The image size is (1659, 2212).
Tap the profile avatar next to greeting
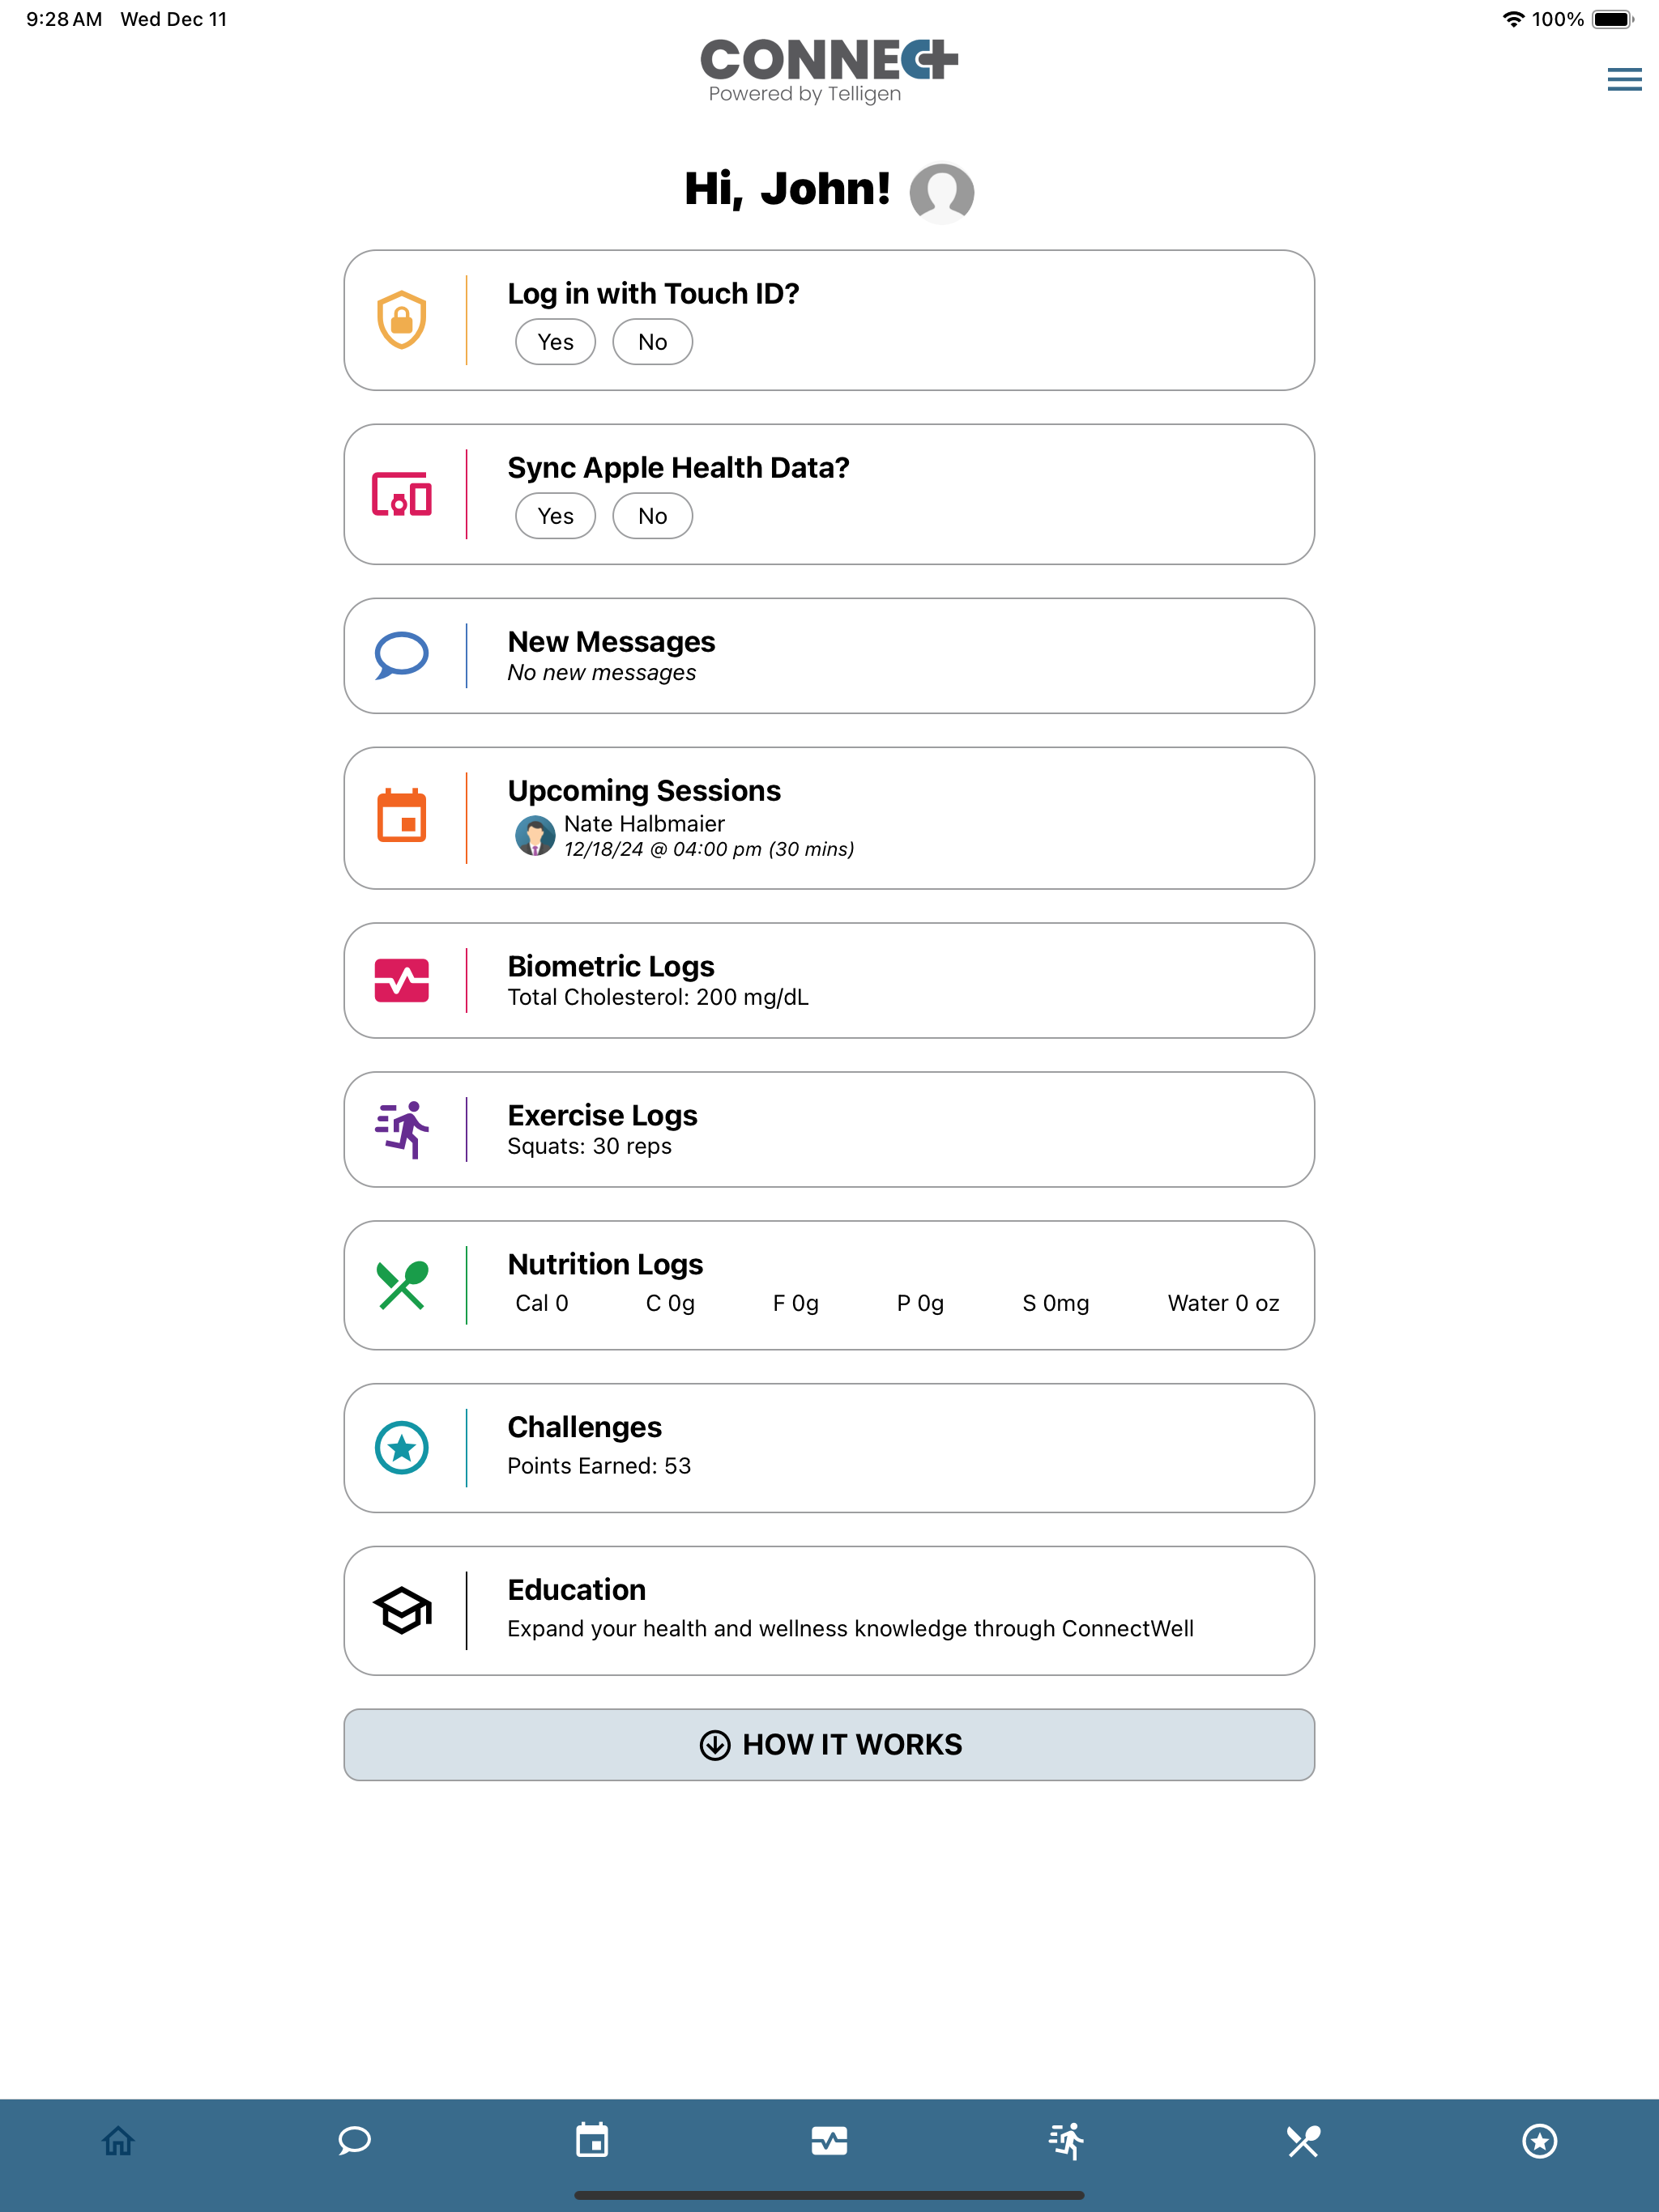click(941, 191)
